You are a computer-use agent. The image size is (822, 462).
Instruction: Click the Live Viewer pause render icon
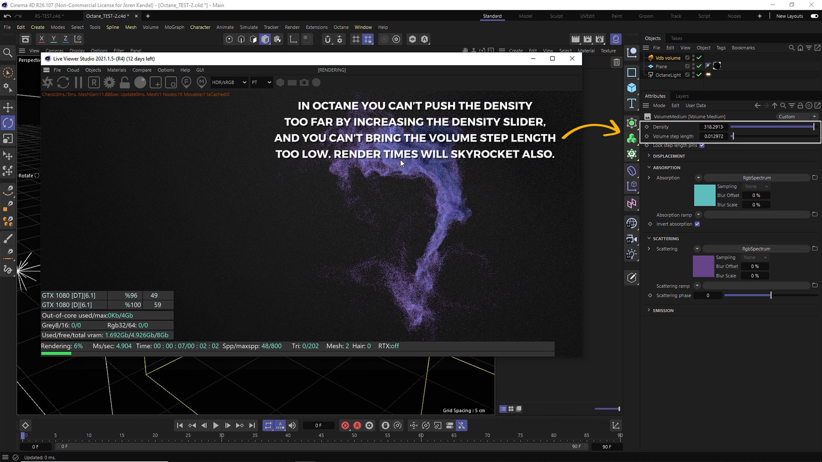click(x=78, y=83)
